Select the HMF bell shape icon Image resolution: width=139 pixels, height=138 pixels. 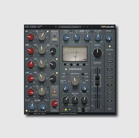tap(35, 45)
